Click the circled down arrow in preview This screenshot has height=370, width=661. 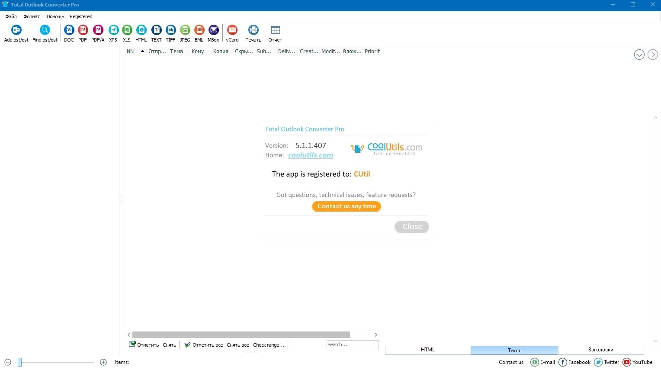tap(639, 55)
